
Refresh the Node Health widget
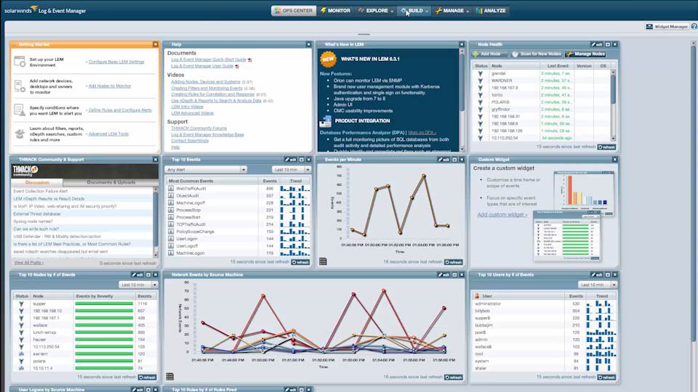click(606, 147)
